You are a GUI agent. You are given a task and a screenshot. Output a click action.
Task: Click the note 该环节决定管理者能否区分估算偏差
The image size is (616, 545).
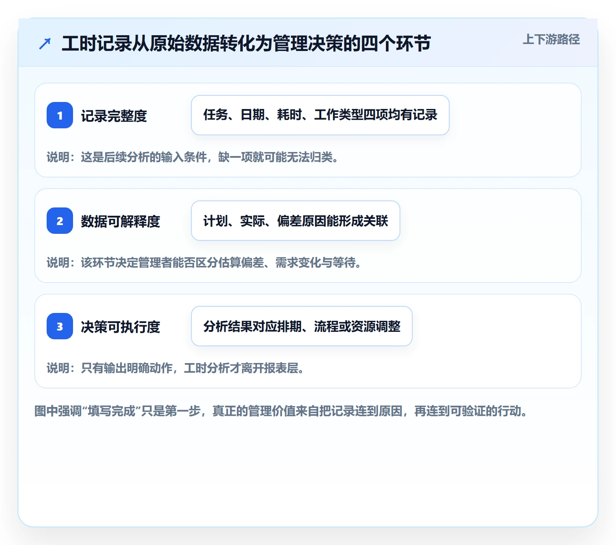[x=204, y=263]
